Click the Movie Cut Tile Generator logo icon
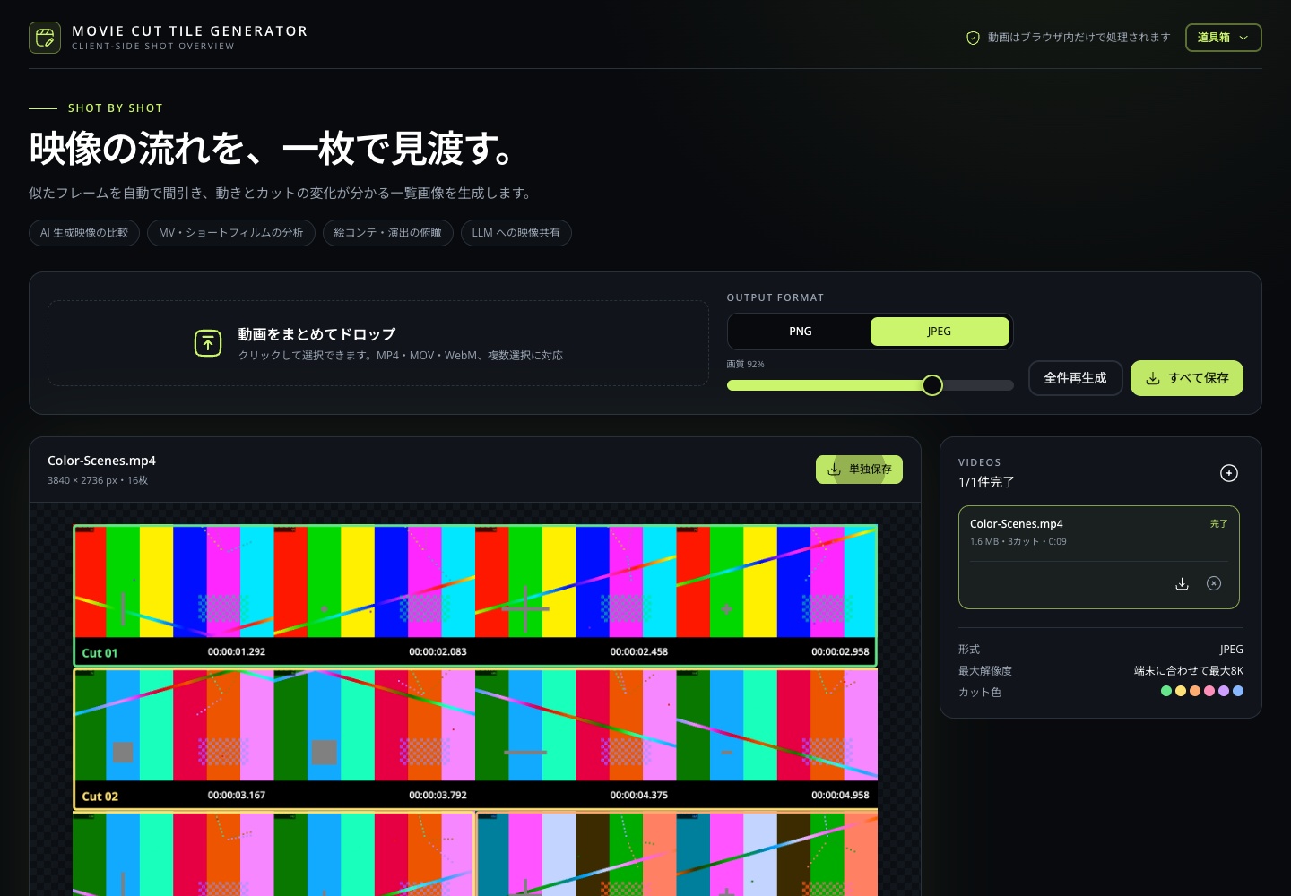 (x=45, y=38)
